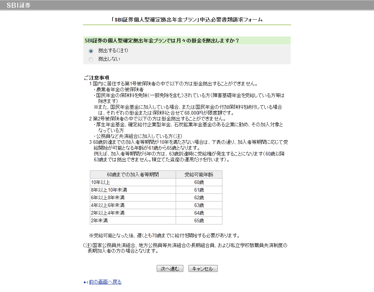Select the 拠出しない radio button

coord(91,59)
